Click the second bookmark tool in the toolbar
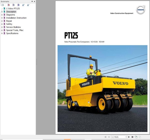150x140 pixels. (14, 5)
